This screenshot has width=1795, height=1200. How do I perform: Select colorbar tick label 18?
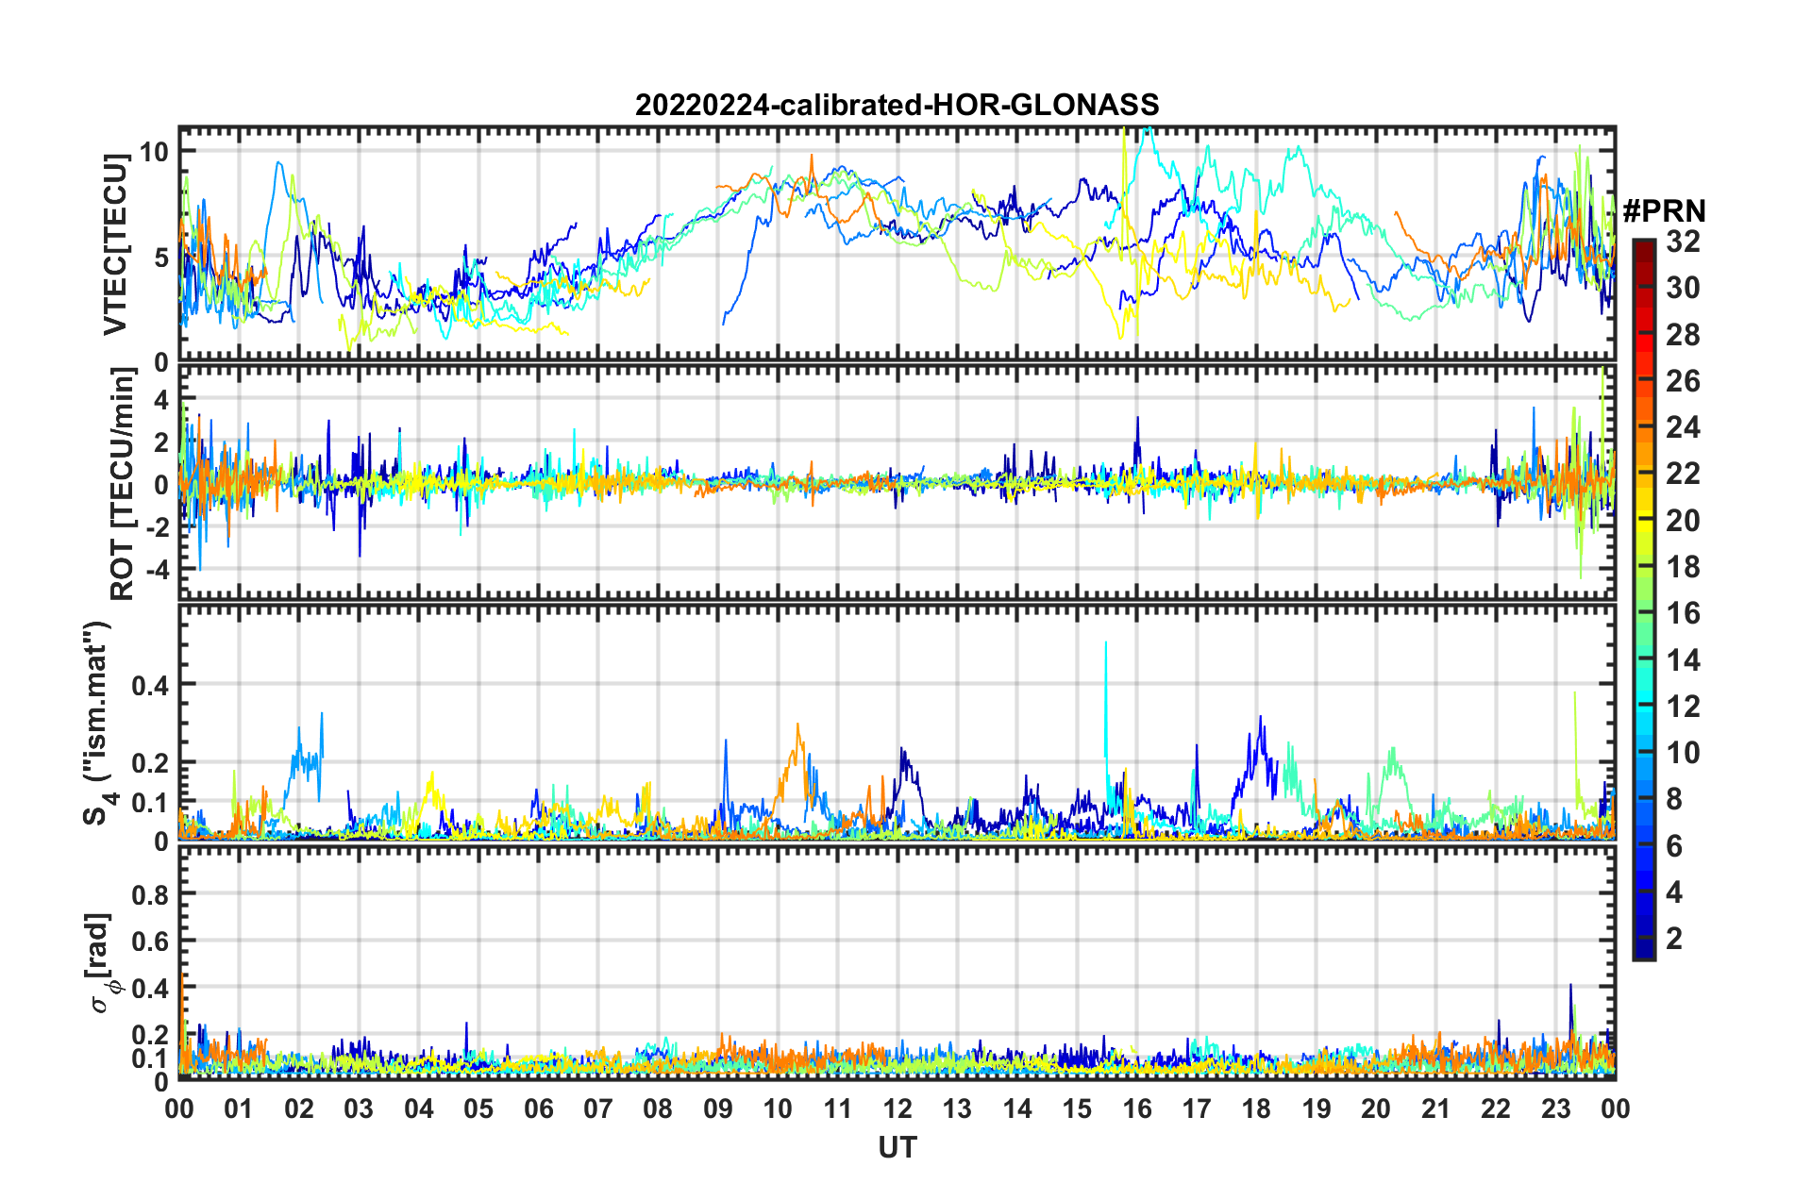[x=1683, y=567]
